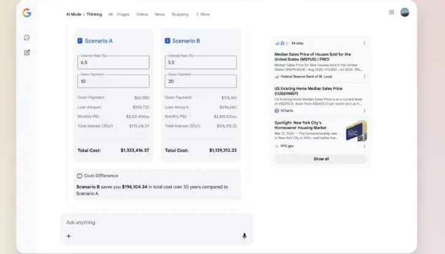Click the Scenario A interest rate field
This screenshot has width=445, height=254.
point(113,62)
